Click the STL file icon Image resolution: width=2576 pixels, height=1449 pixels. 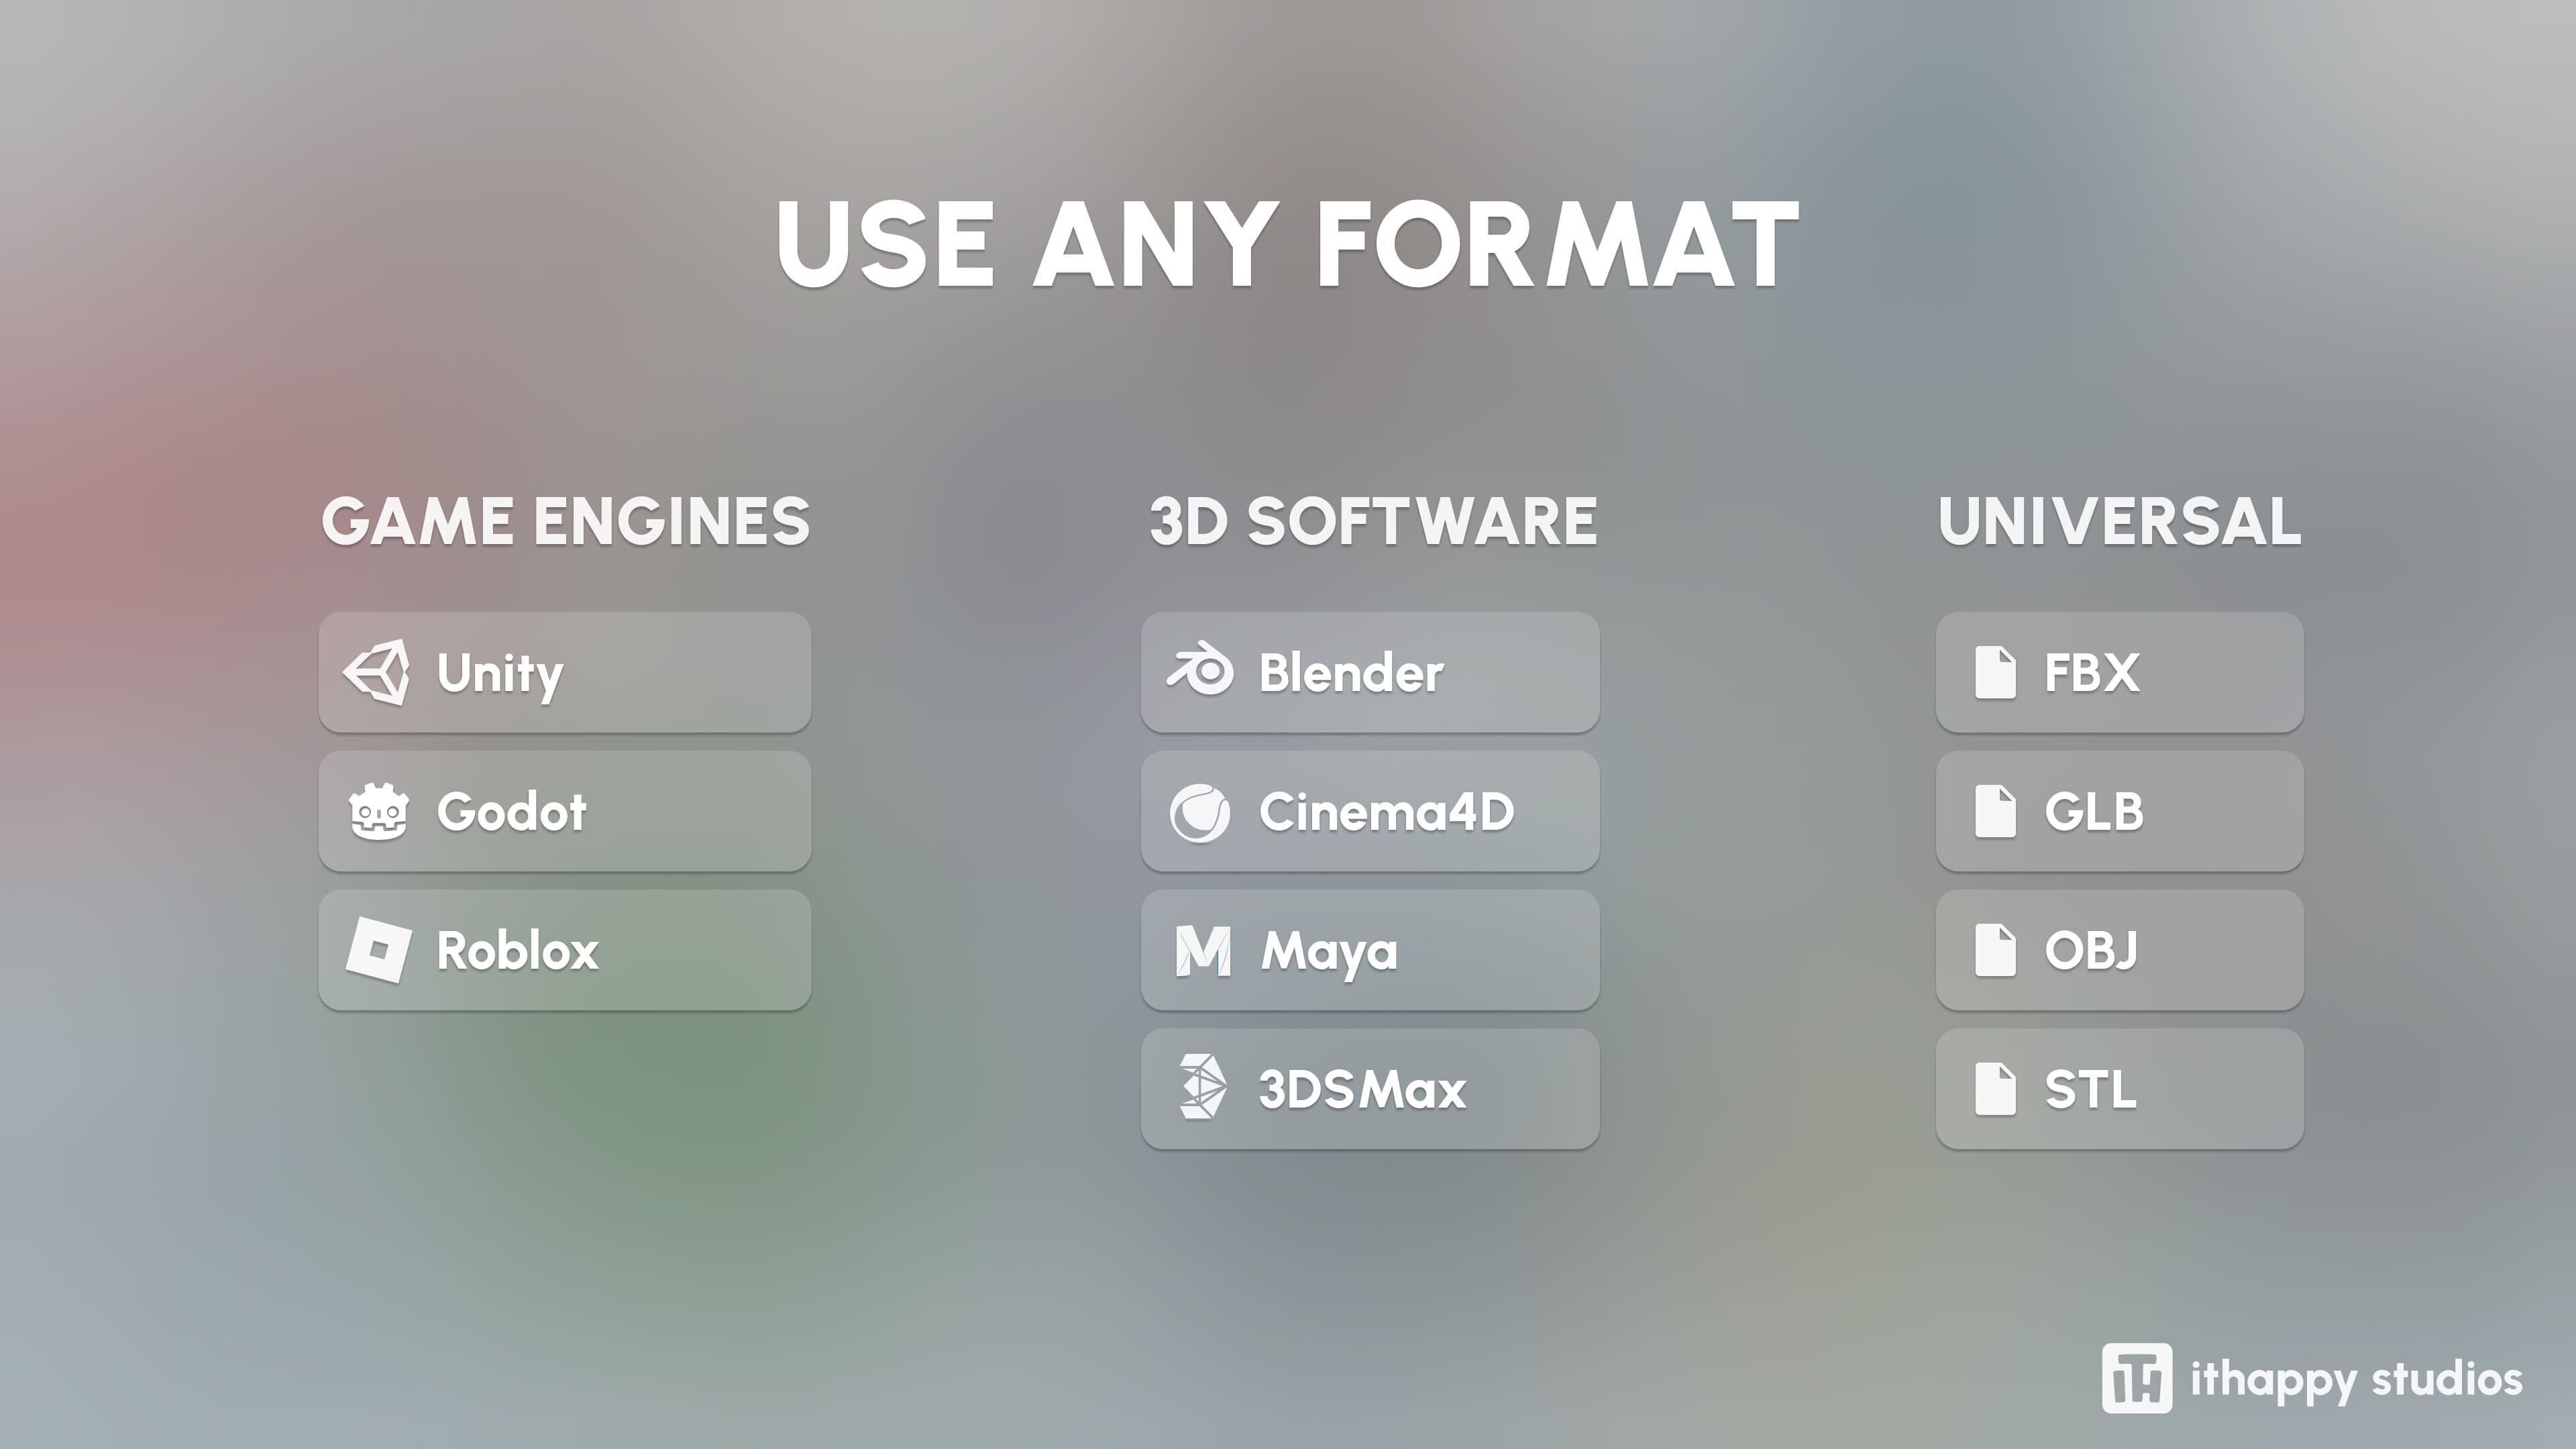coord(1995,1089)
